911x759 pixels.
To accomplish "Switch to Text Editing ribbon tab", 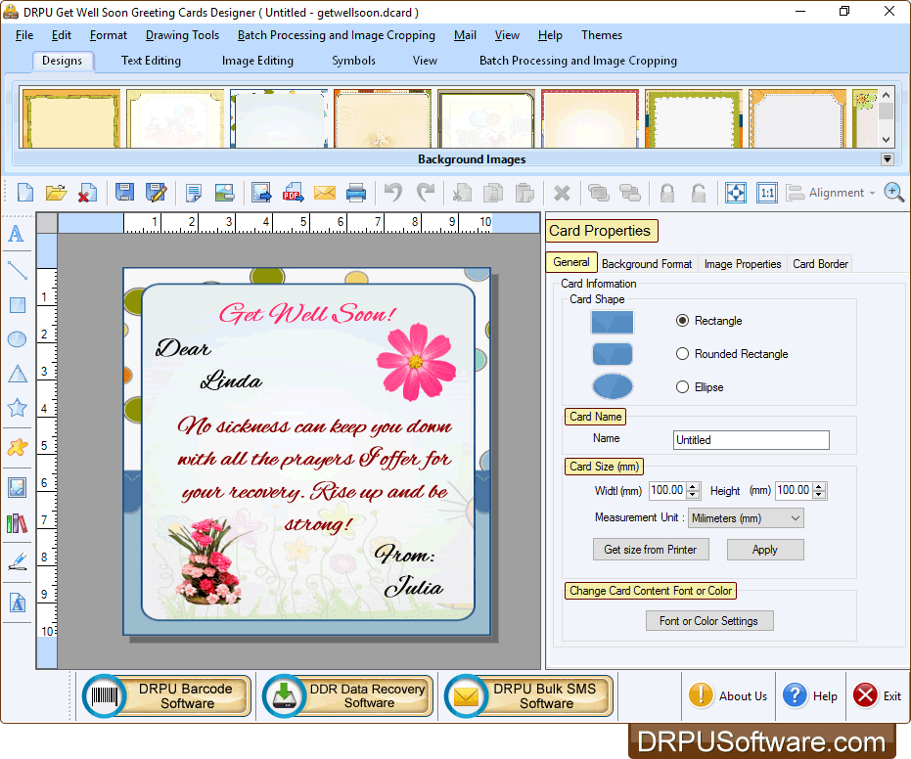I will (151, 61).
